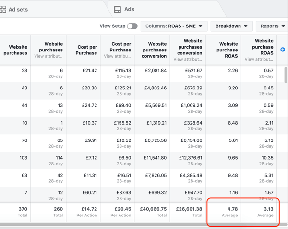Click View attribution under Website purchases conversion
The image size is (288, 229).
tap(188, 60)
